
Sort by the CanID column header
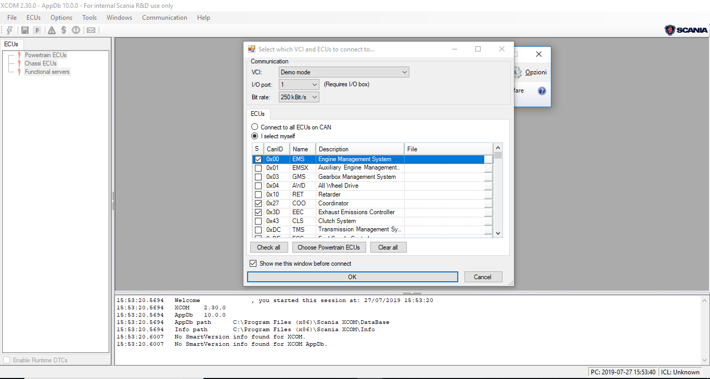[277, 149]
